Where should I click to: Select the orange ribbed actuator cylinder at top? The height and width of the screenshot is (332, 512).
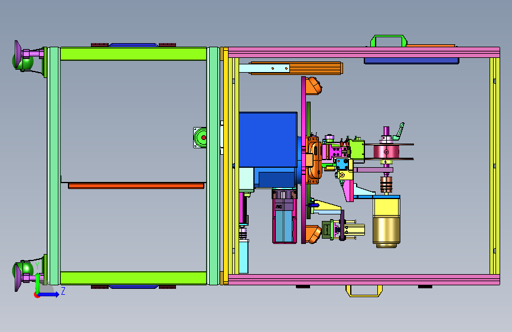(x=315, y=69)
